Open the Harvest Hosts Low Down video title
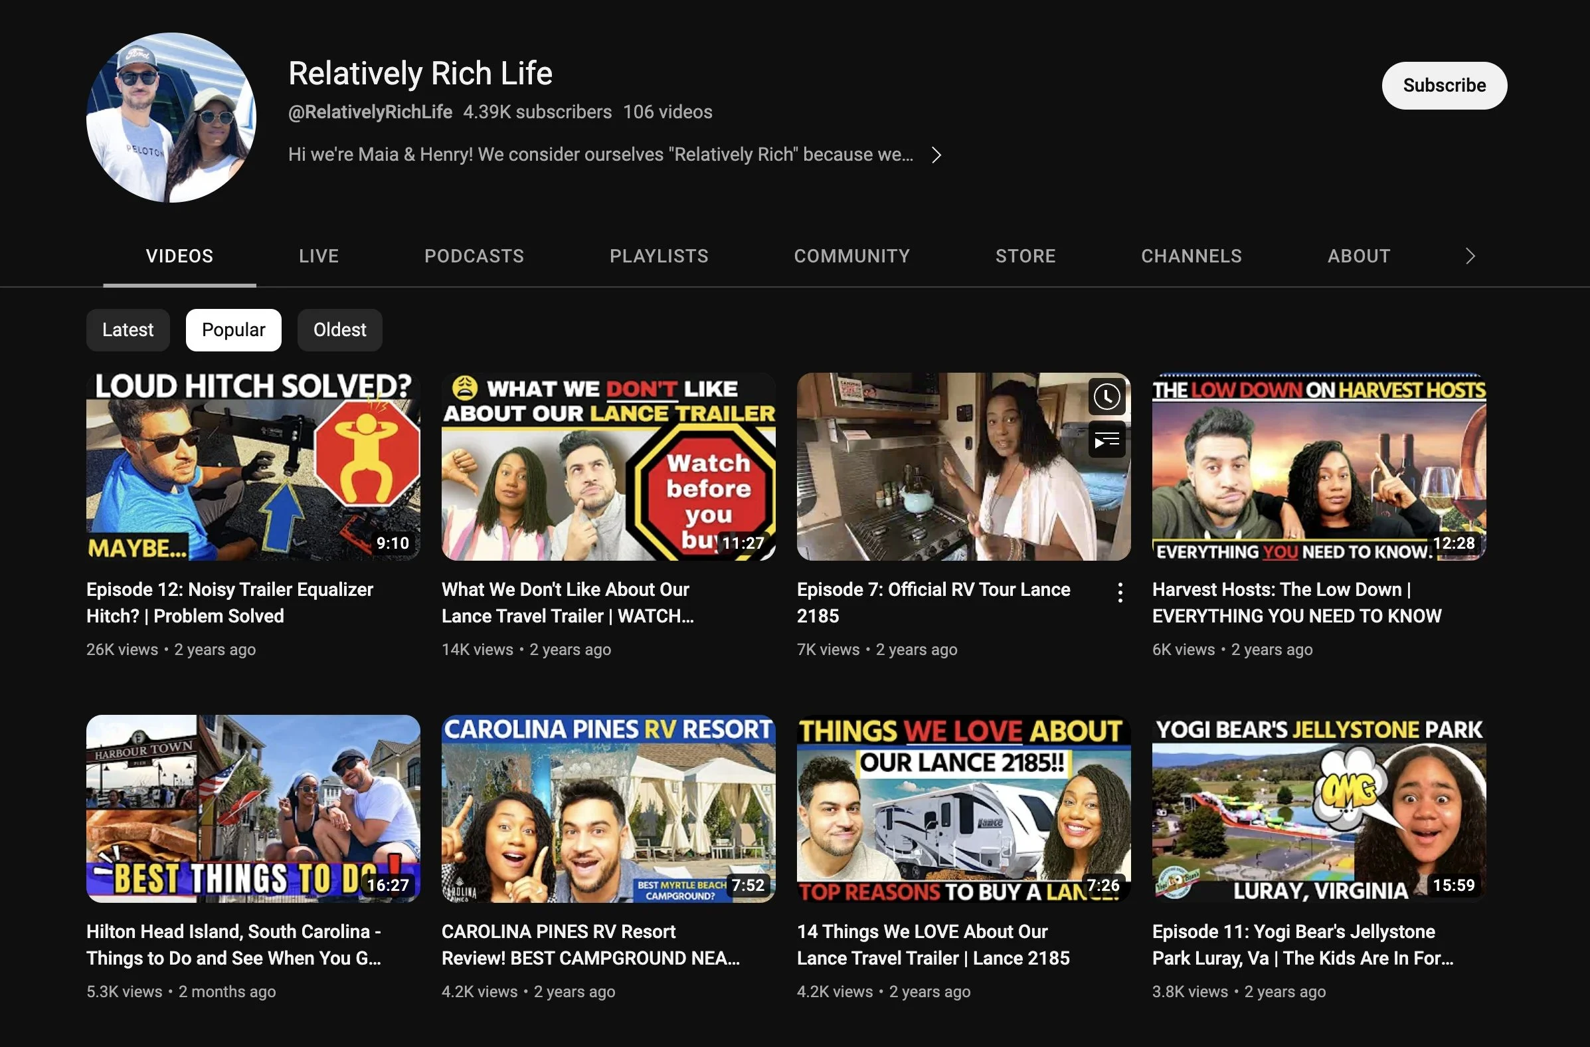This screenshot has width=1590, height=1047. [1296, 603]
